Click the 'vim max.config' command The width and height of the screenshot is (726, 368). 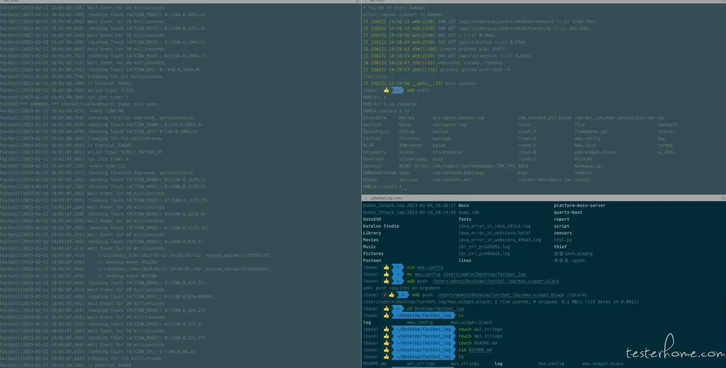point(425,267)
